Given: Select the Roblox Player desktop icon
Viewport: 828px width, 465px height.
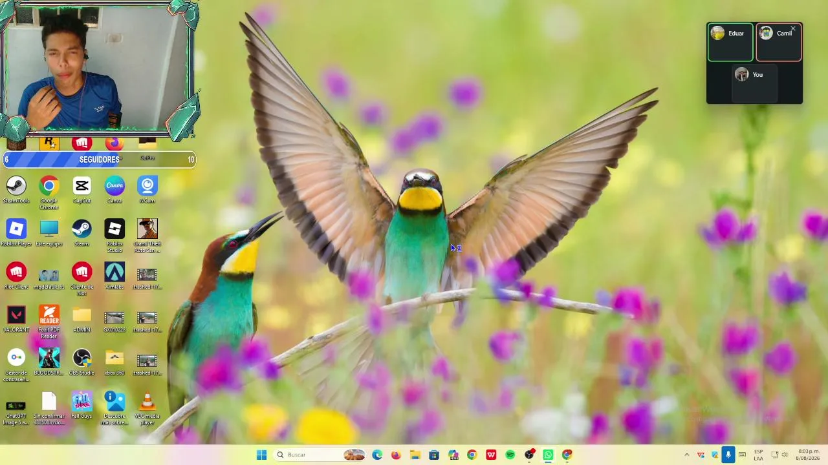Looking at the screenshot, I should click(16, 233).
